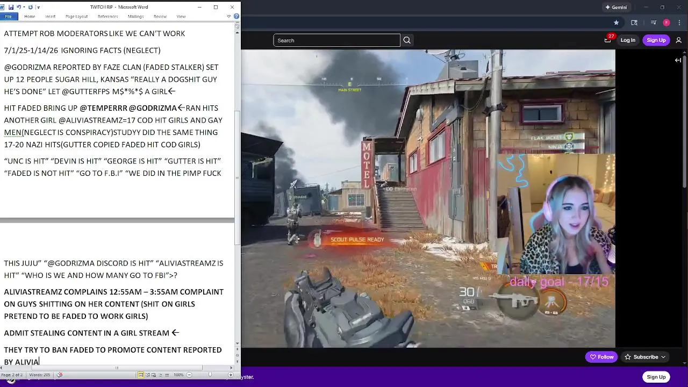This screenshot has width=688, height=387.
Task: Bookmark this page with the star icon
Action: point(616,23)
